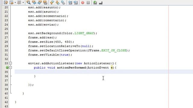
Task: Click the EXIT_ON_CLOSE constant
Action: (x=114, y=50)
